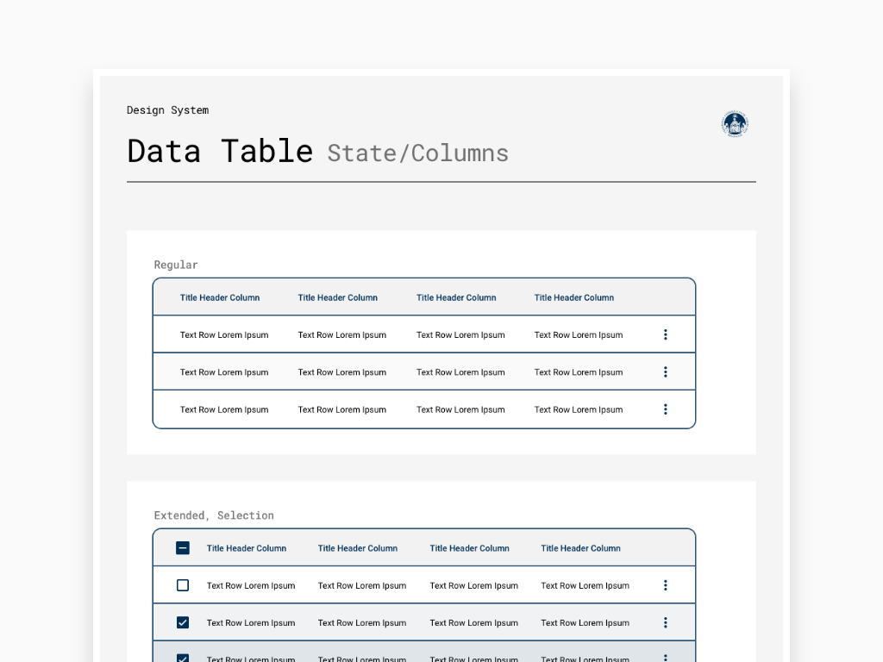Select third text cell of unchecked Extended row
Viewport: 883px width, 662px height.
tap(473, 585)
